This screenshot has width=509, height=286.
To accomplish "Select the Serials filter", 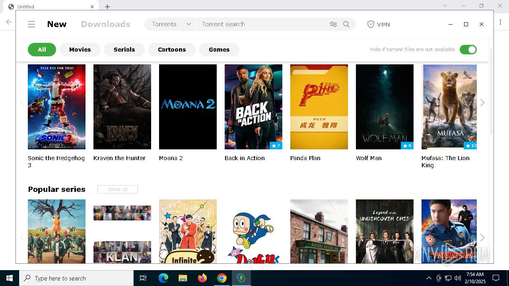I will coord(124,50).
